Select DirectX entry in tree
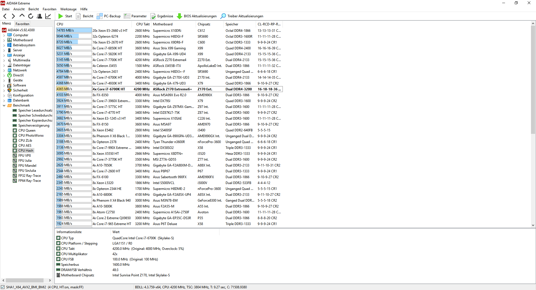This screenshot has width=536, height=290. (18, 75)
